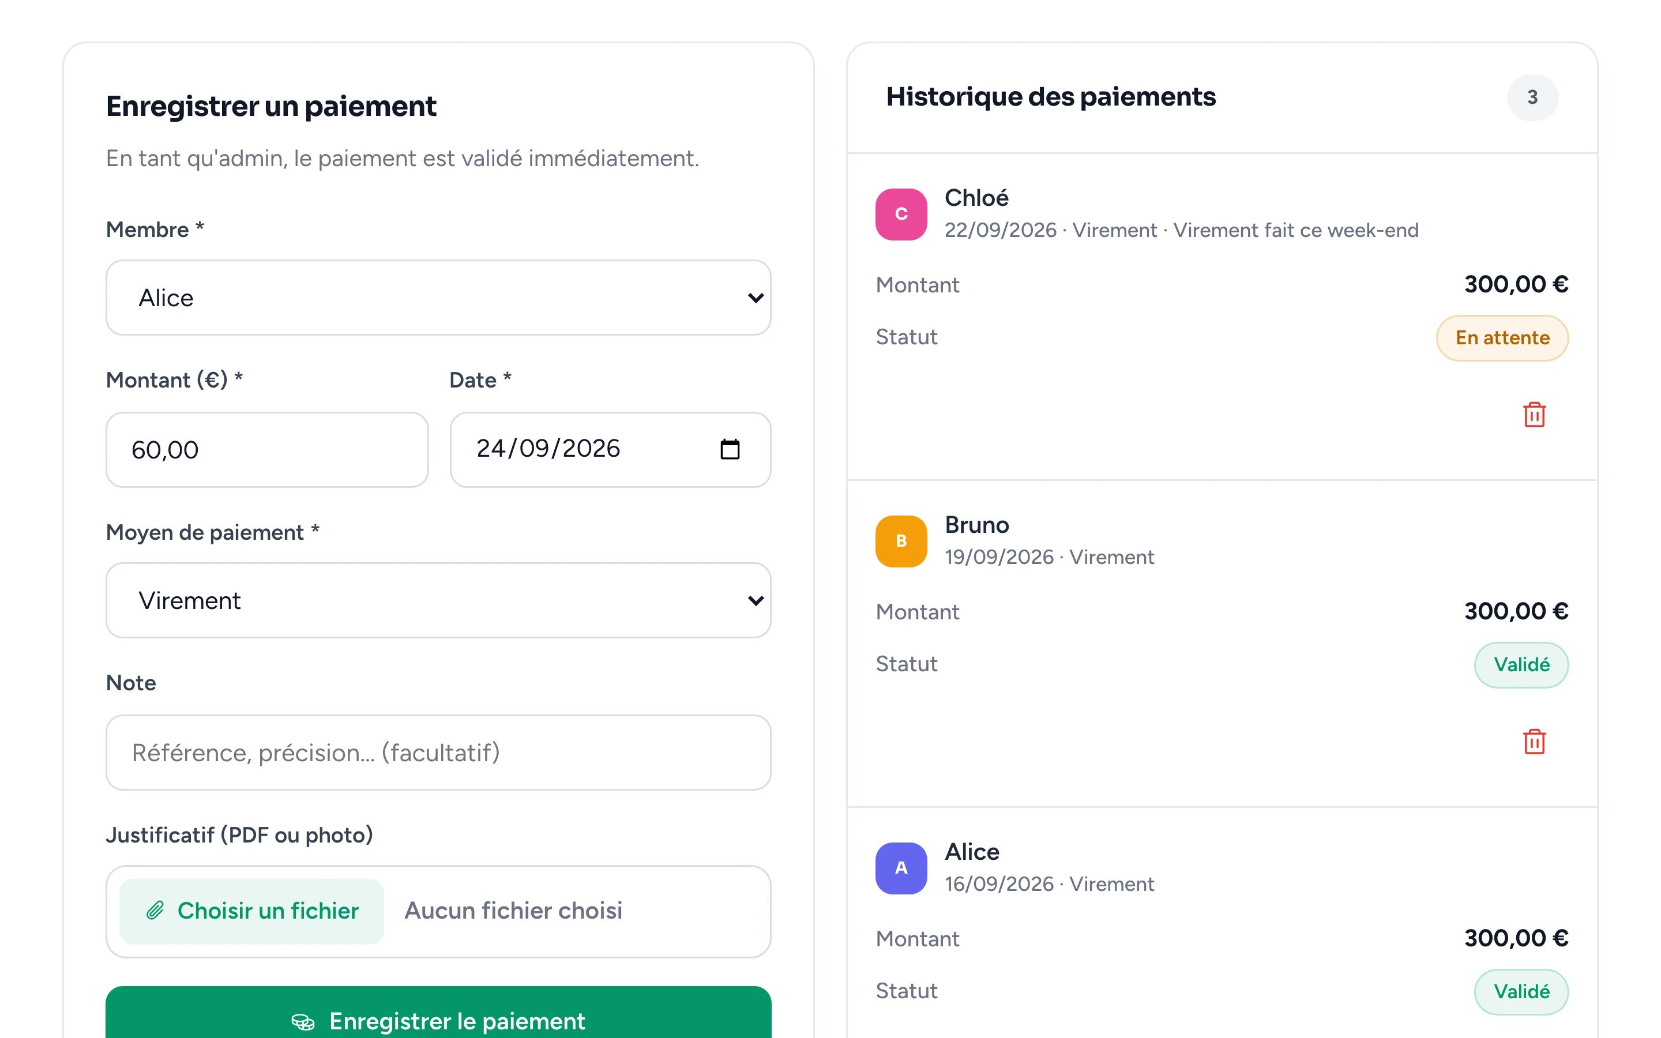Click the 'Membre *' label

pos(155,230)
